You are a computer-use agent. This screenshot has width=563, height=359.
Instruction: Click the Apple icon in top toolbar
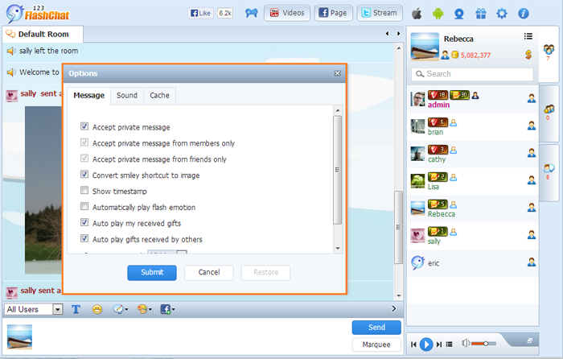[x=417, y=14]
